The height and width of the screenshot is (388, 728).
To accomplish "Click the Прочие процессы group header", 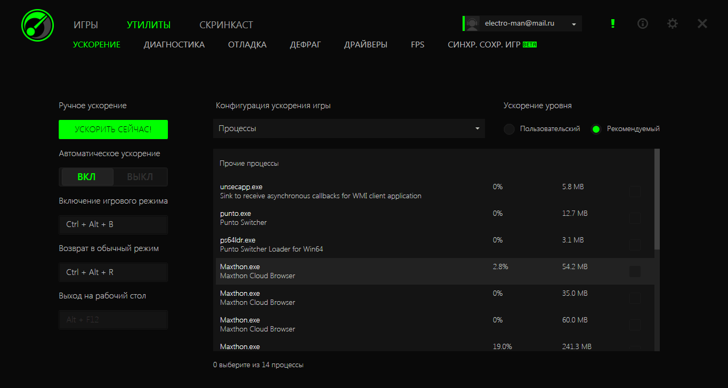I will [x=249, y=164].
